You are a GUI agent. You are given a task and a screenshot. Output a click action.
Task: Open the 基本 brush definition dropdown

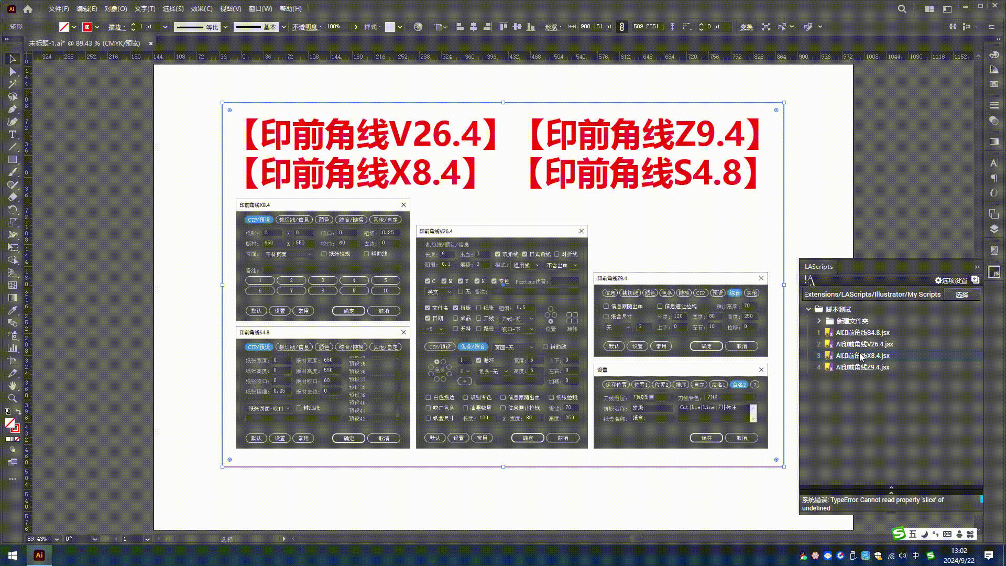point(283,27)
